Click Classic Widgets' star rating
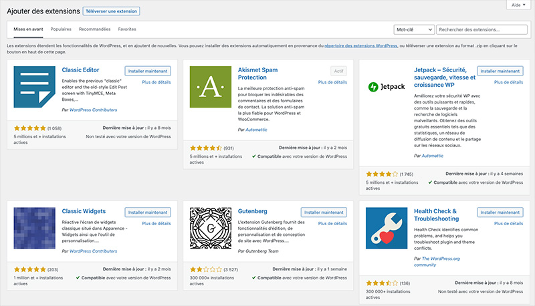 (29, 269)
